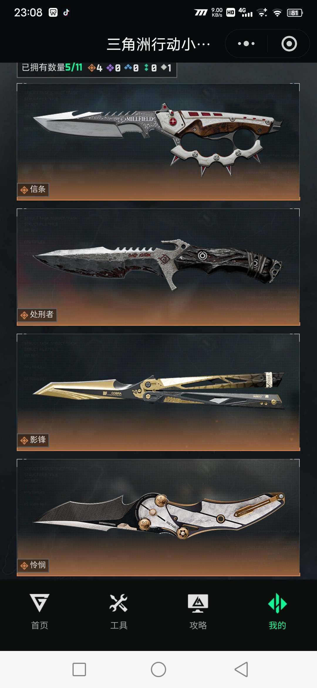The width and height of the screenshot is (317, 688).
Task: Tap the 处刑者 name label
Action: 42,314
